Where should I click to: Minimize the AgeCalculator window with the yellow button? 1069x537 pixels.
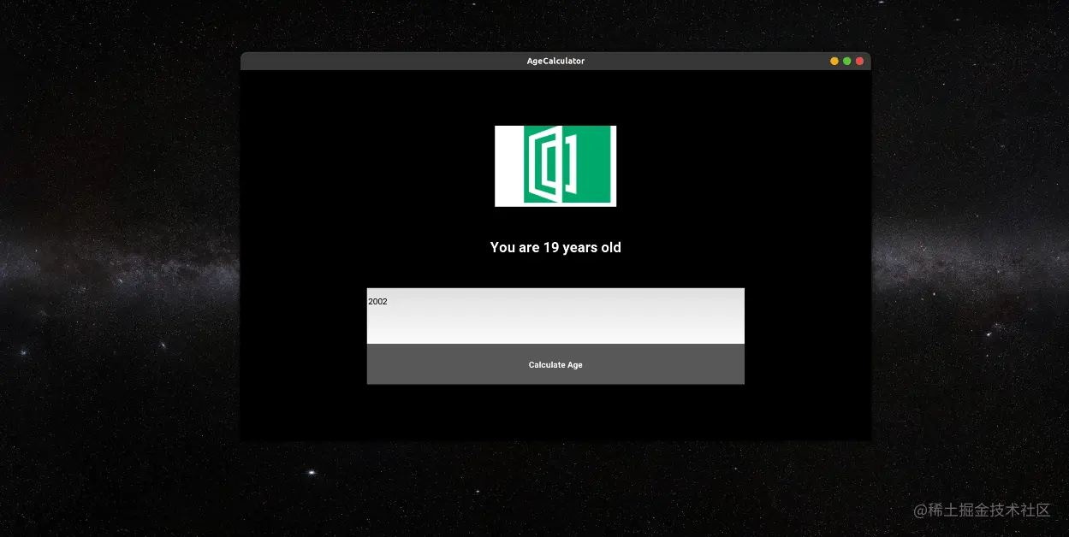[x=834, y=61]
